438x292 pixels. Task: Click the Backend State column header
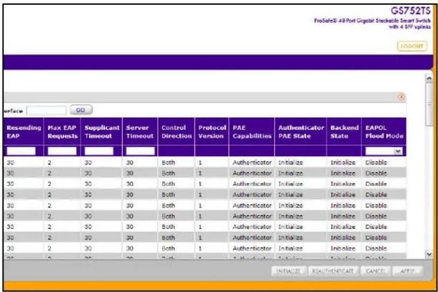(344, 132)
